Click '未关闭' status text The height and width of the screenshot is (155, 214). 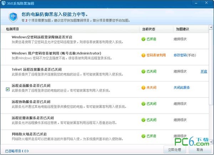151,87
